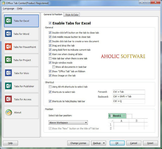Image resolution: width=162 pixels, height=149 pixels.
Task: Click the Change License button
Action: [x=78, y=143]
